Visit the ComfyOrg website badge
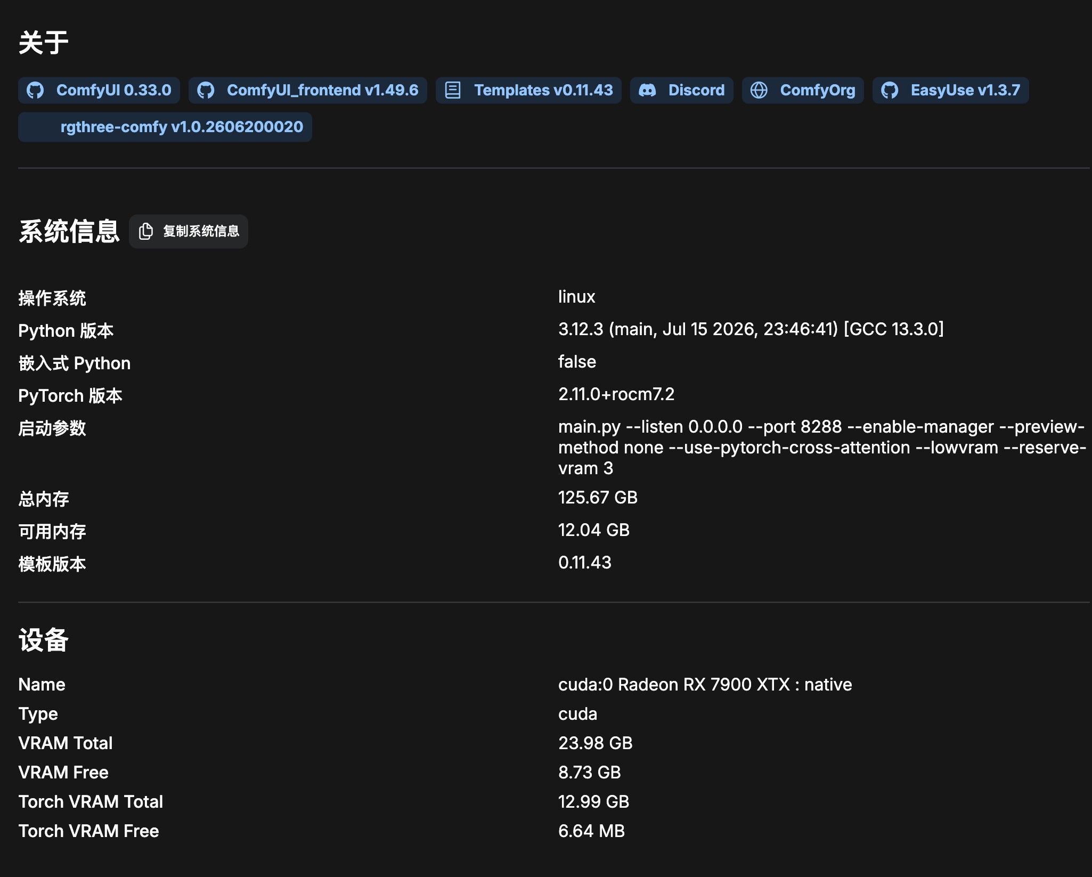This screenshot has width=1092, height=877. click(x=803, y=90)
